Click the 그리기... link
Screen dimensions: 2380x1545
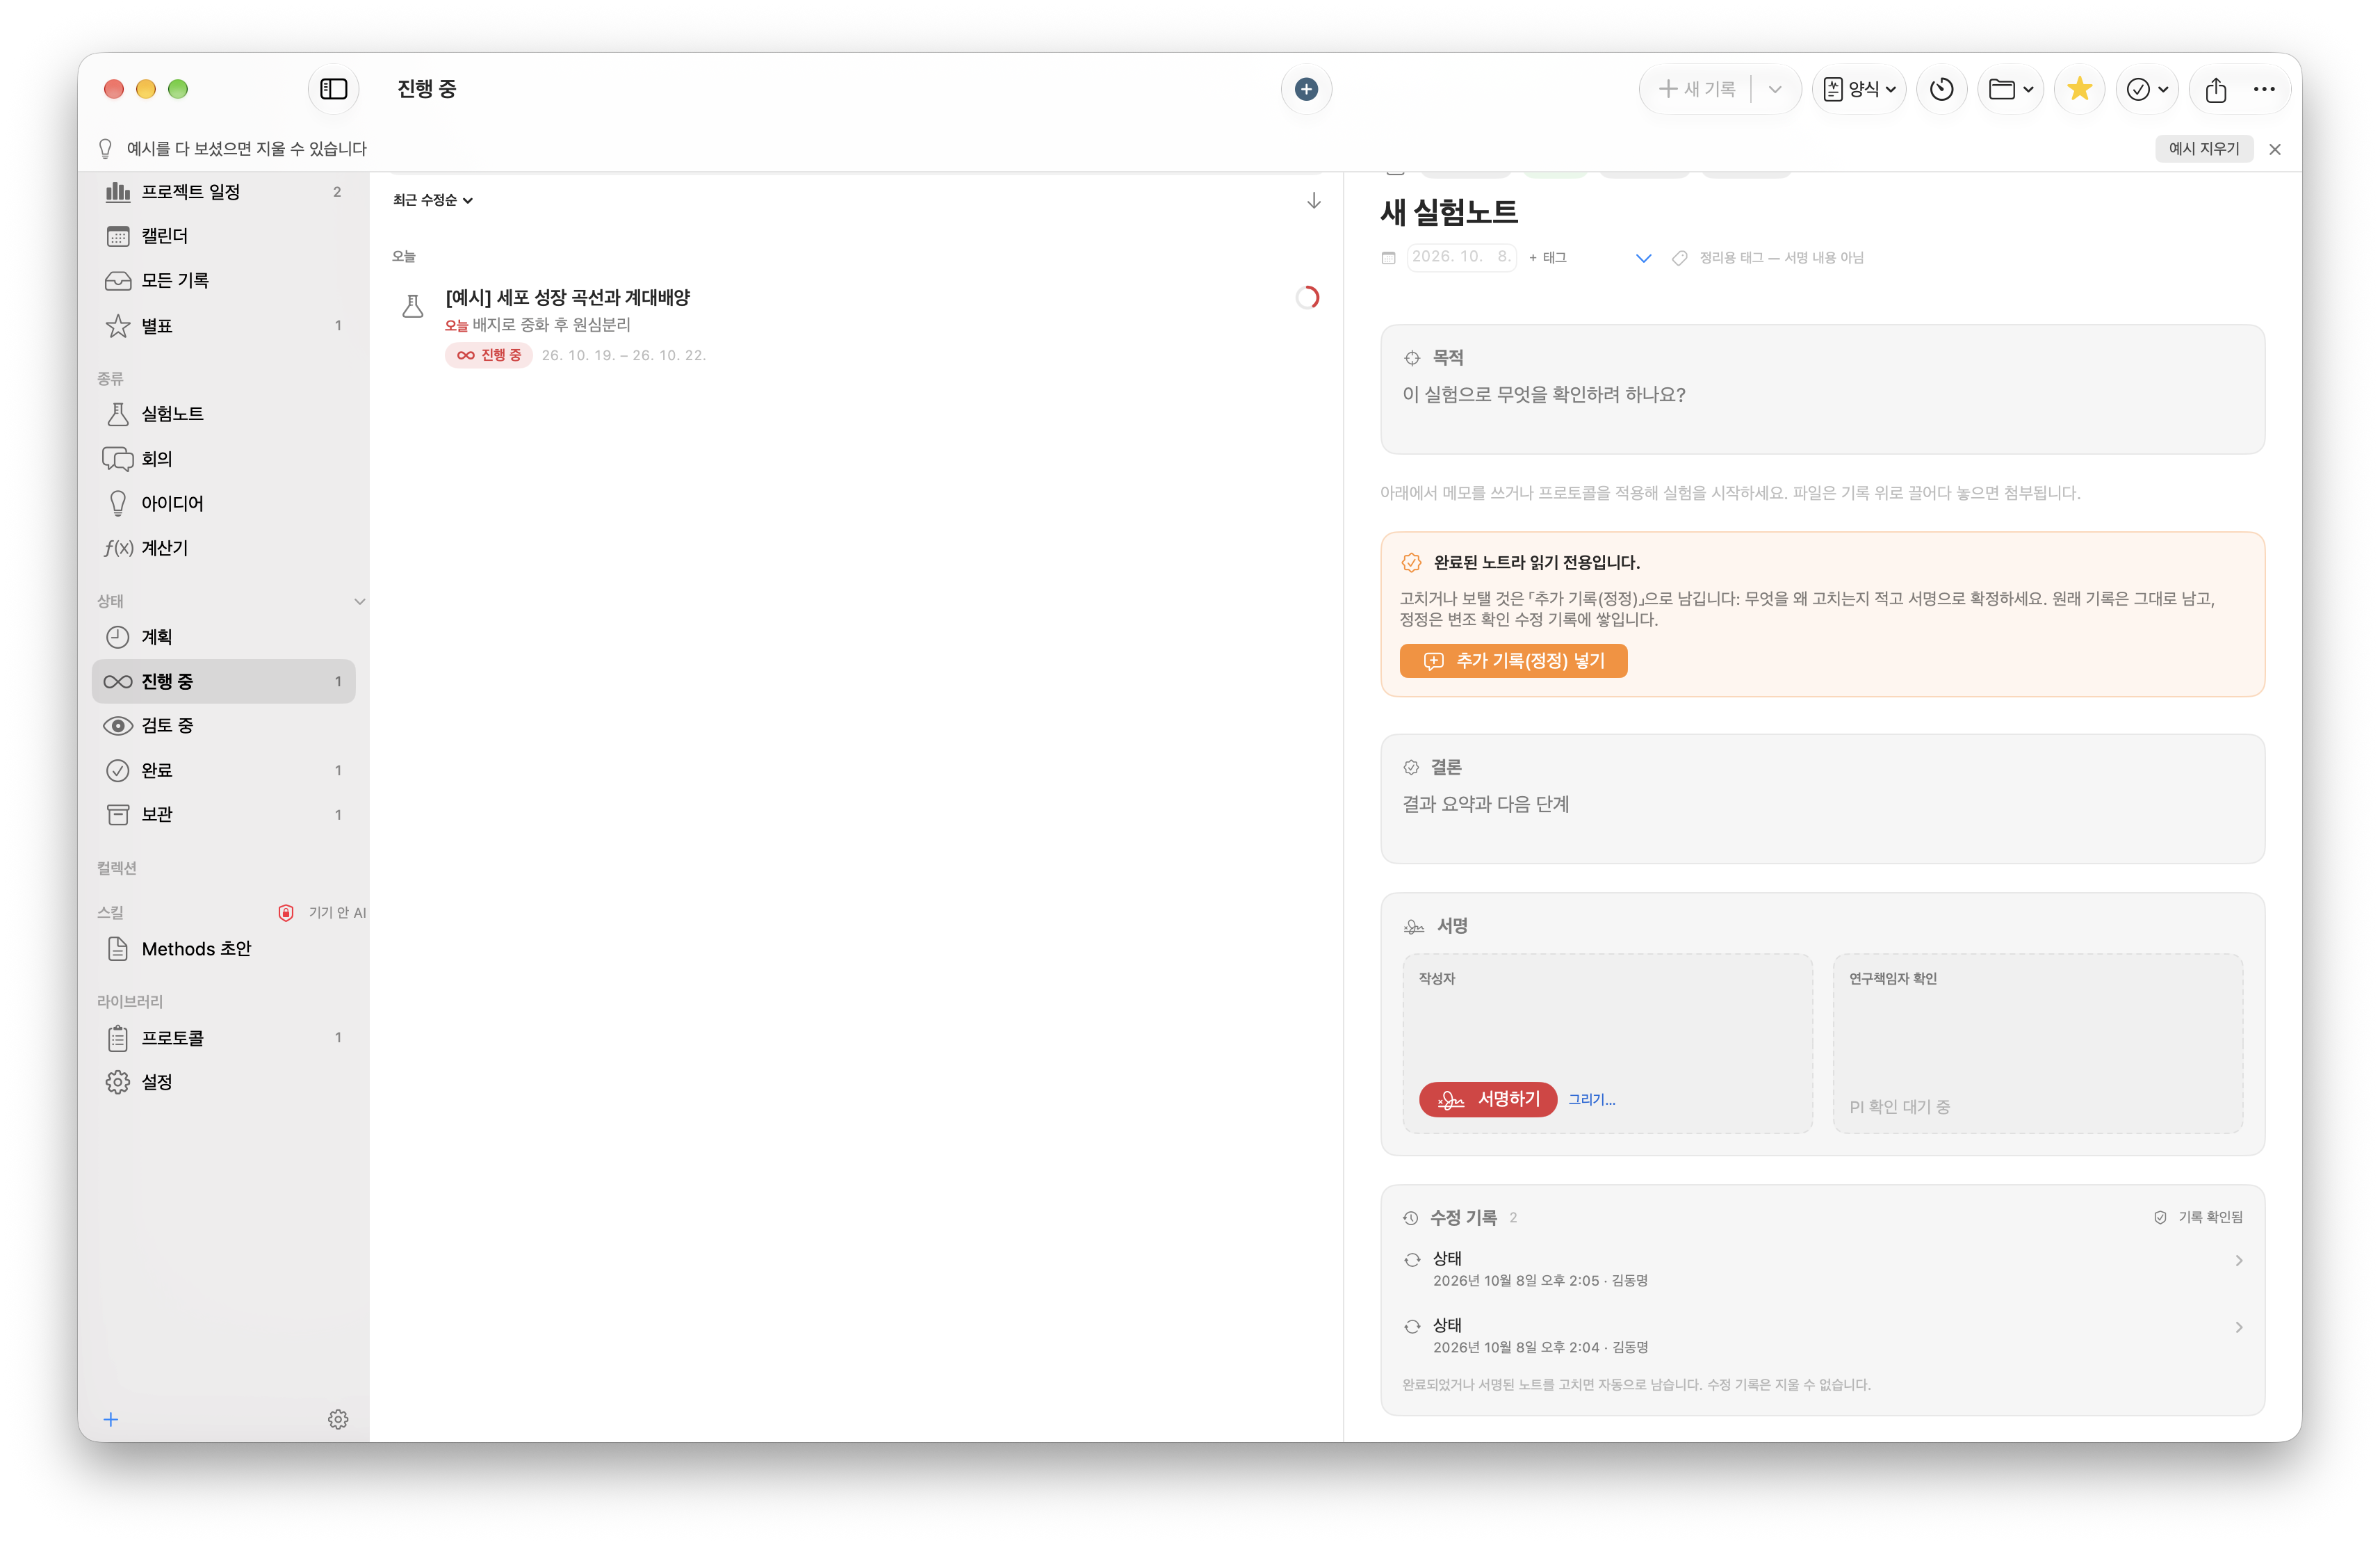[1591, 1099]
